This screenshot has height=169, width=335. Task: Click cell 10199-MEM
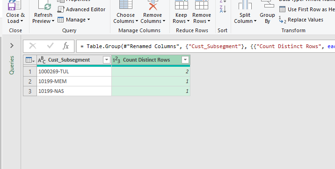point(74,81)
